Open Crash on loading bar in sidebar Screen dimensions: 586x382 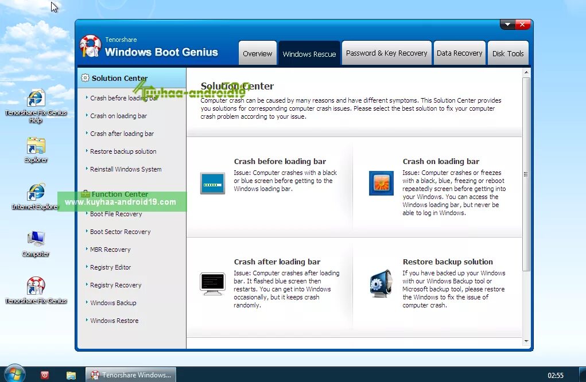point(118,116)
